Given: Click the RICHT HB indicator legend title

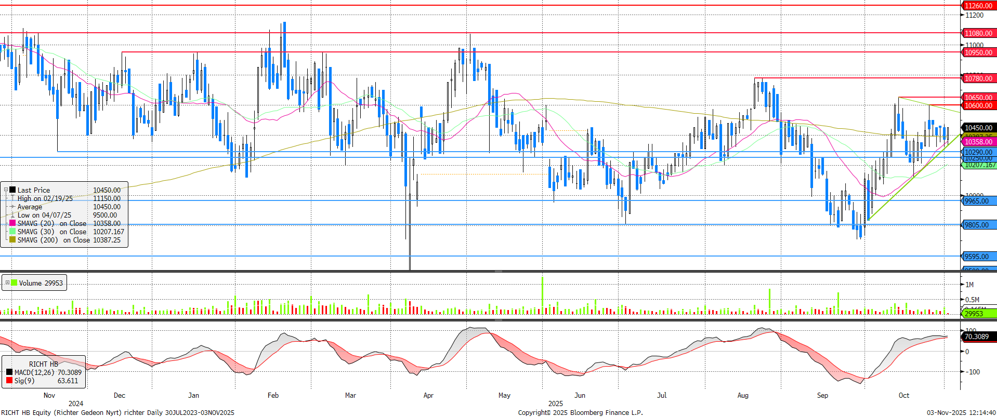Looking at the screenshot, I should point(44,364).
